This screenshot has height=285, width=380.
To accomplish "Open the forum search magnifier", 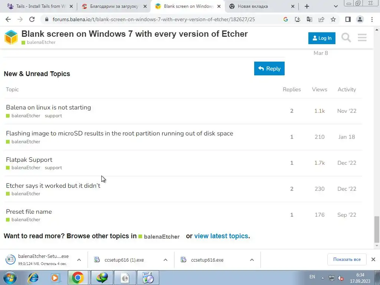I will (x=346, y=37).
